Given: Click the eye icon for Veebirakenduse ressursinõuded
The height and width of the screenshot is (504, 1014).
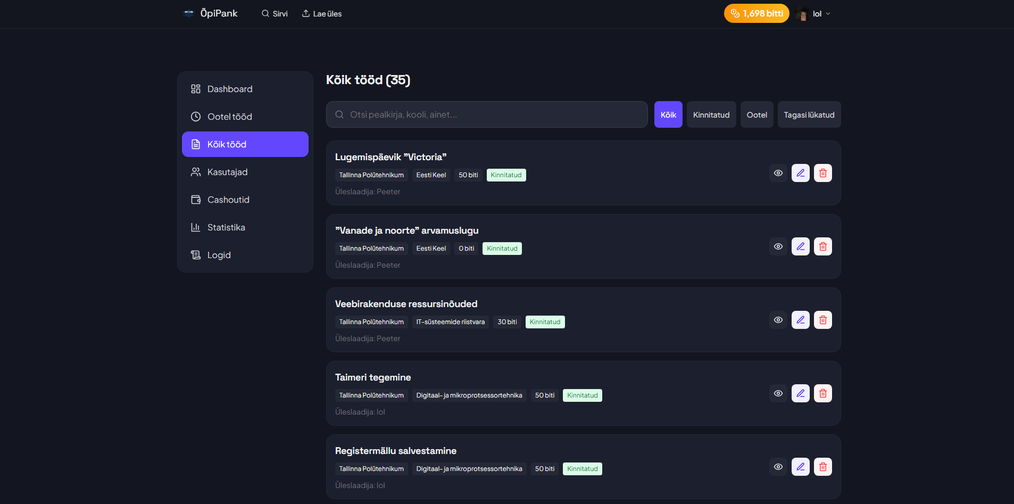Looking at the screenshot, I should click(778, 320).
